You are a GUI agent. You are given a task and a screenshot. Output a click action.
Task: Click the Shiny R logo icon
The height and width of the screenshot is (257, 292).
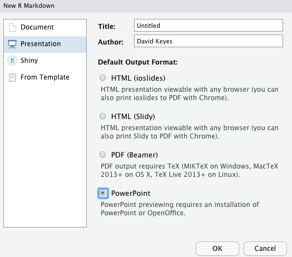pos(12,61)
